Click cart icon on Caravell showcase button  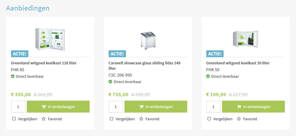[x=141, y=107]
